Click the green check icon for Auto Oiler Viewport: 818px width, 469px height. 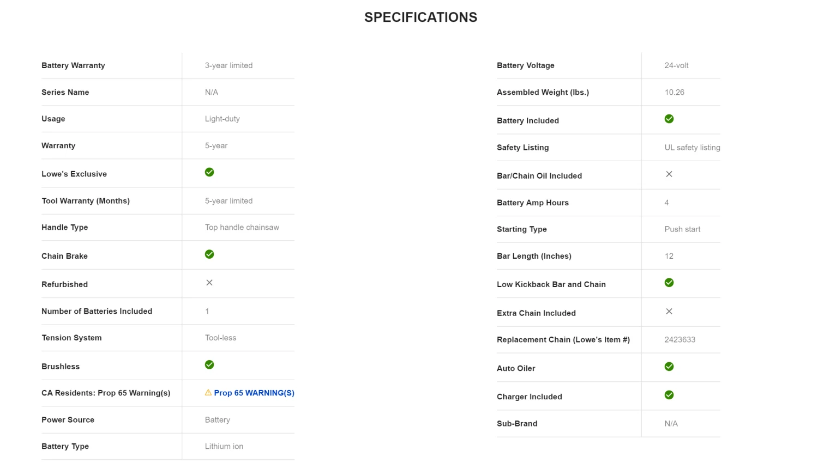click(669, 367)
